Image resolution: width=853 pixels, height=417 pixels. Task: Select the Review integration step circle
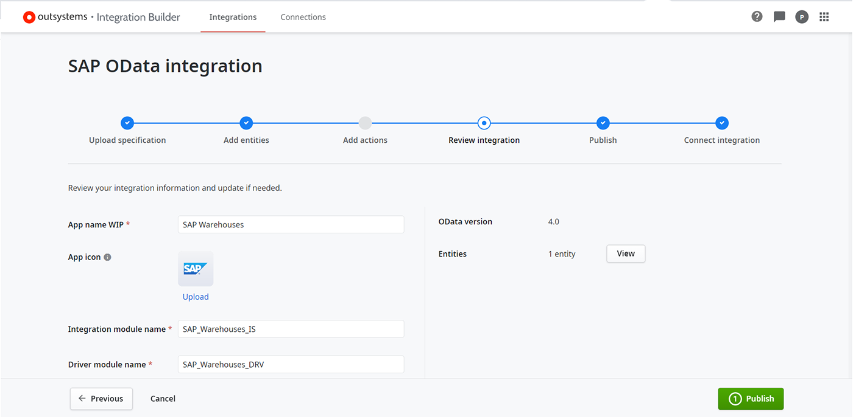tap(484, 123)
